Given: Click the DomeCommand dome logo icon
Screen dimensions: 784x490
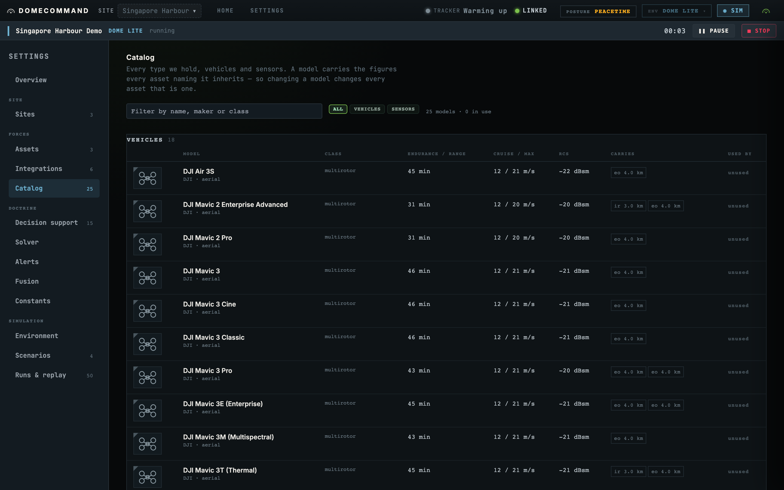Looking at the screenshot, I should tap(11, 11).
